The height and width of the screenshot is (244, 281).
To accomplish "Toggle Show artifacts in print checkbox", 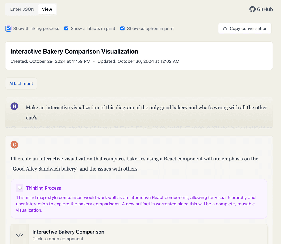I will (66, 29).
